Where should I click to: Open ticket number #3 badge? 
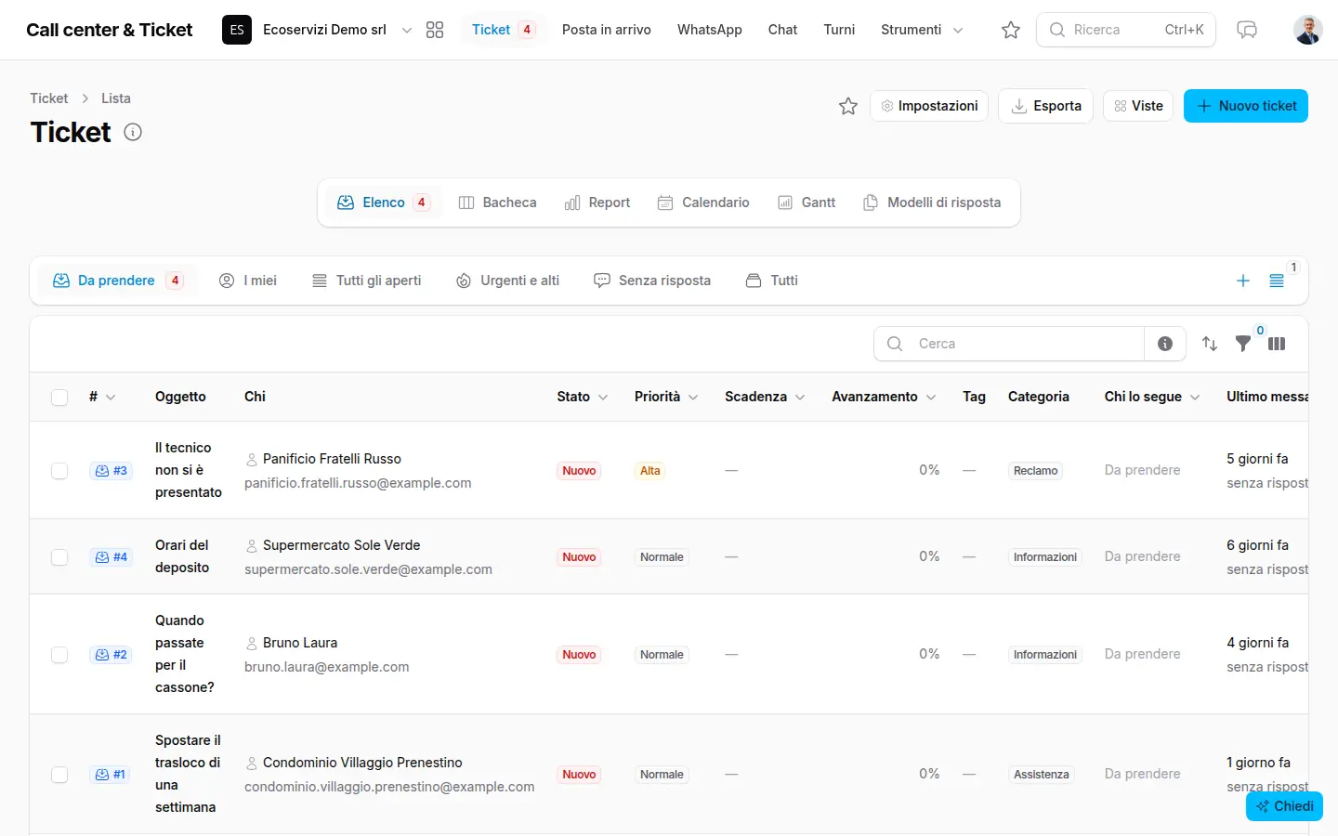(x=111, y=471)
